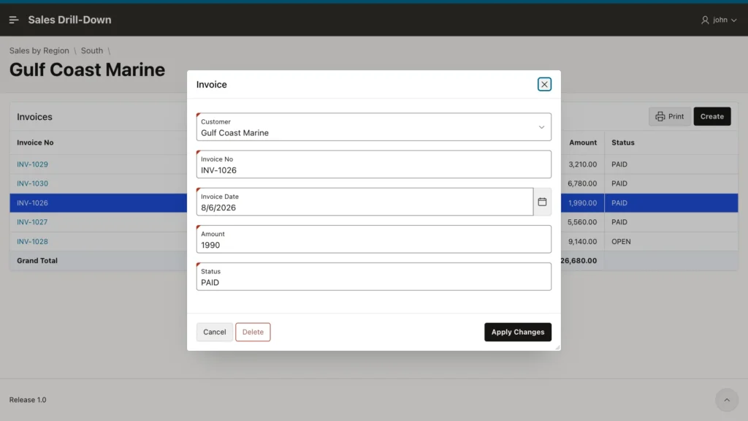
Task: Close the Invoice dialog
Action: pyautogui.click(x=544, y=84)
